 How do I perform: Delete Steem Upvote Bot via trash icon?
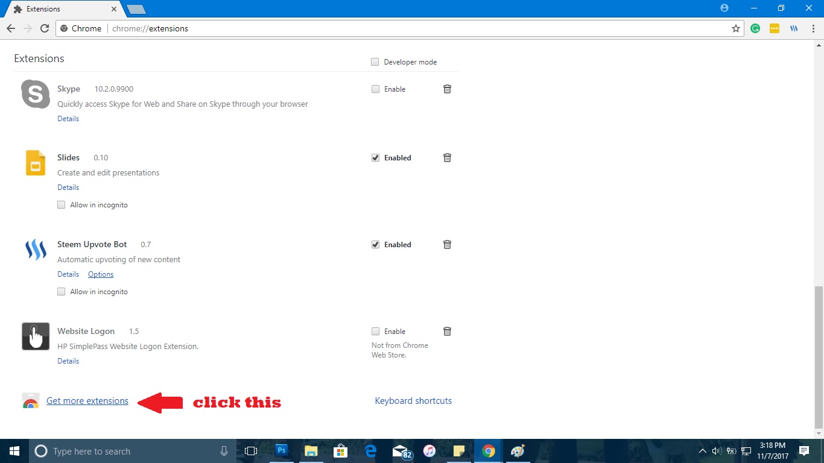(447, 244)
